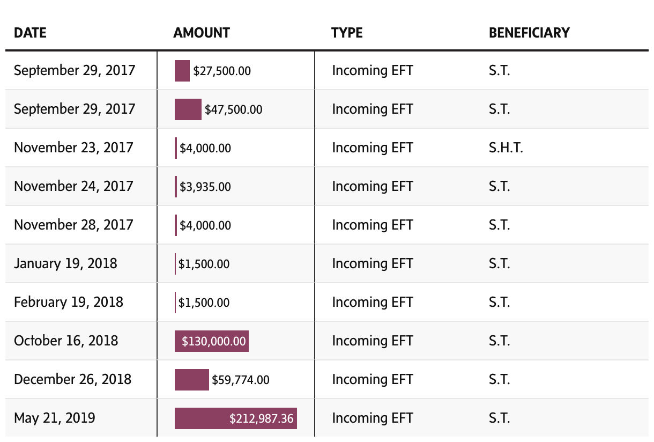
Task: Click the November 28, 2017 date cell
Action: pos(73,225)
